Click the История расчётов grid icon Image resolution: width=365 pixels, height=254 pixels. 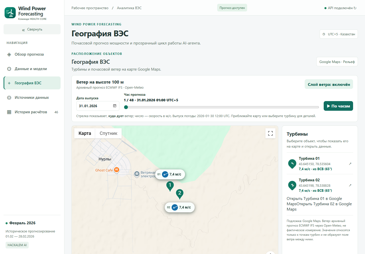click(x=9, y=112)
